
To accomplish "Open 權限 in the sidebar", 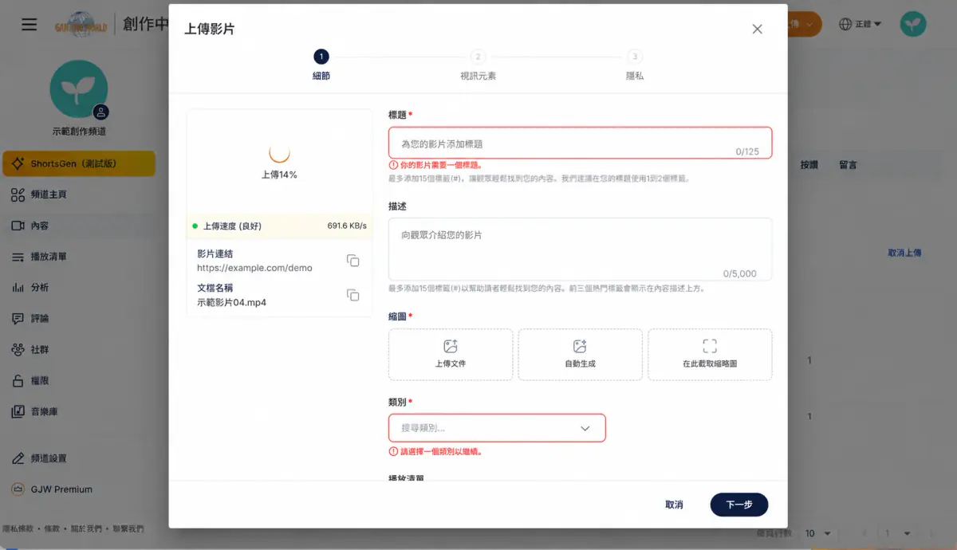I will [79, 381].
